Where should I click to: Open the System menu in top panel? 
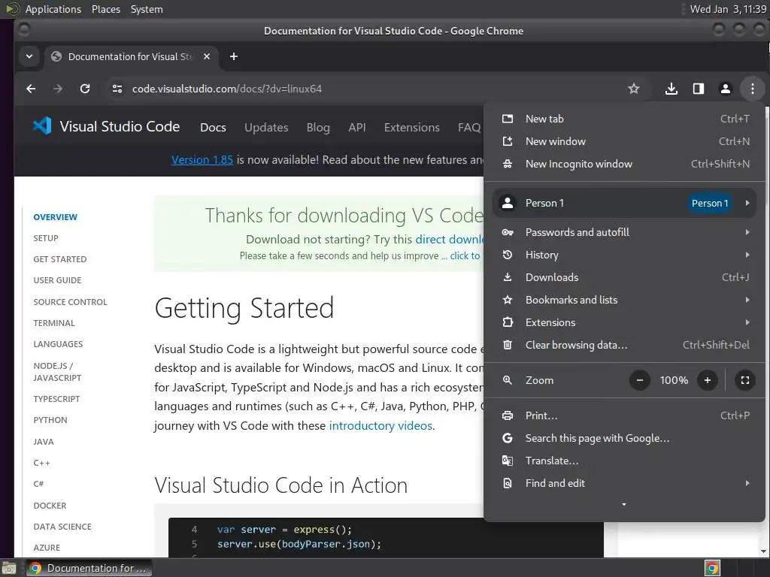pyautogui.click(x=147, y=9)
